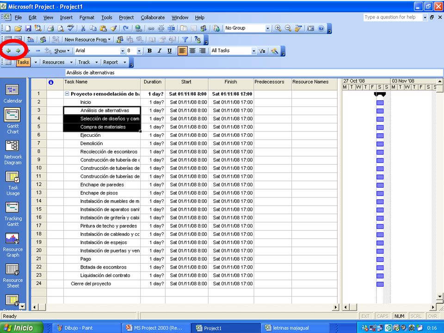The image size is (444, 333).
Task: Click the Copy Picture camera icon
Action: tap(311, 28)
